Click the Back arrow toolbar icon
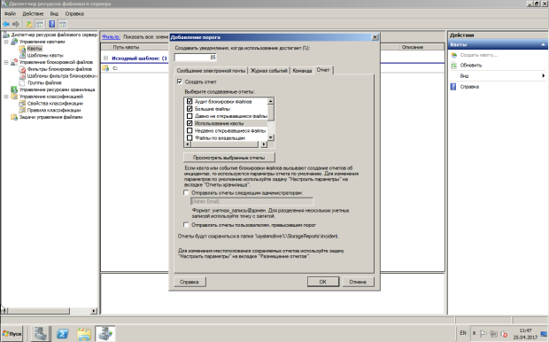Screen dimensions: 549x342 point(6,24)
